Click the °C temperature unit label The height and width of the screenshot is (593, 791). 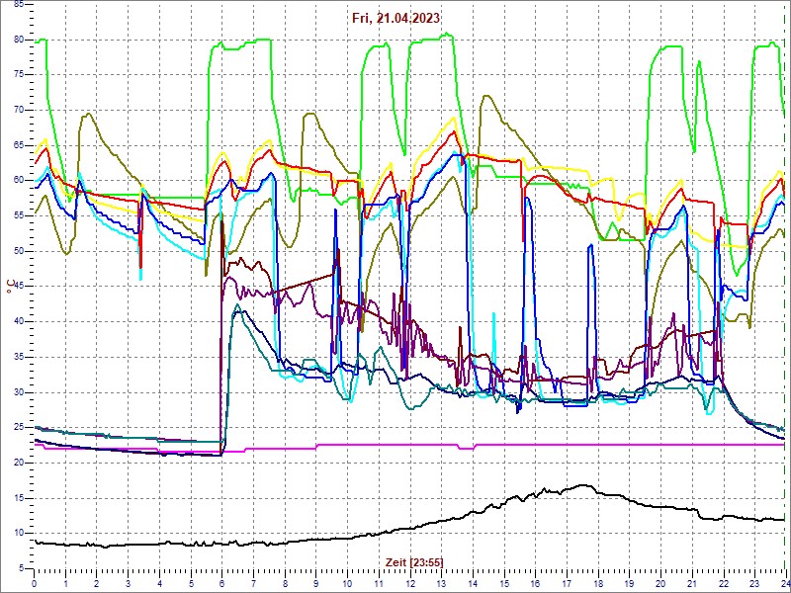(10, 286)
